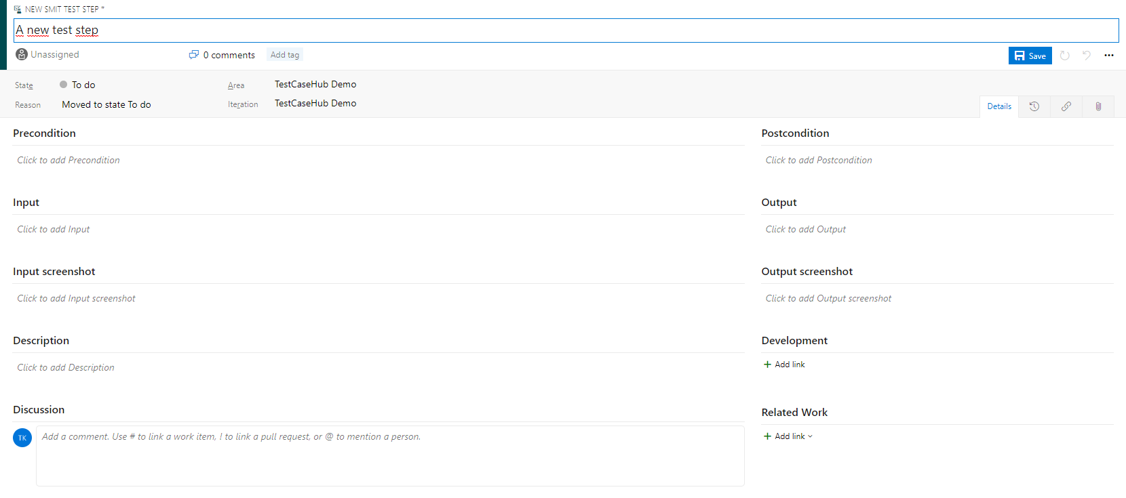Image resolution: width=1126 pixels, height=498 pixels.
Task: Collapse the Discussion section header
Action: pyautogui.click(x=39, y=410)
